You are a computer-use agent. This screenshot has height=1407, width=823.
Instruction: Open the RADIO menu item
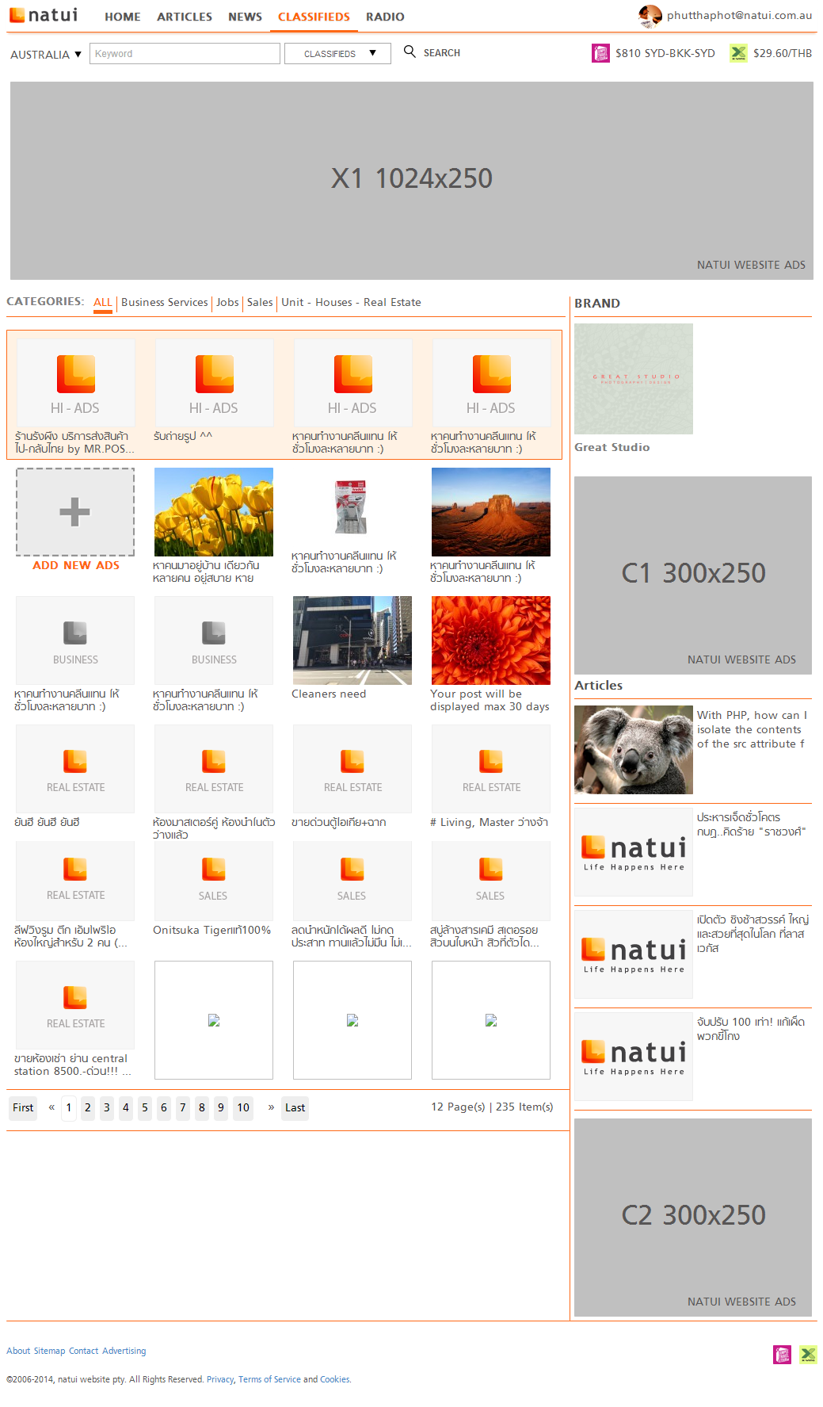[x=385, y=17]
